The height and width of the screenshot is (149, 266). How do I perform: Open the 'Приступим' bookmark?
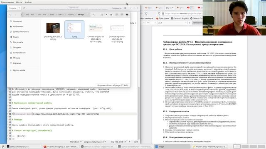pyautogui.click(x=163, y=18)
